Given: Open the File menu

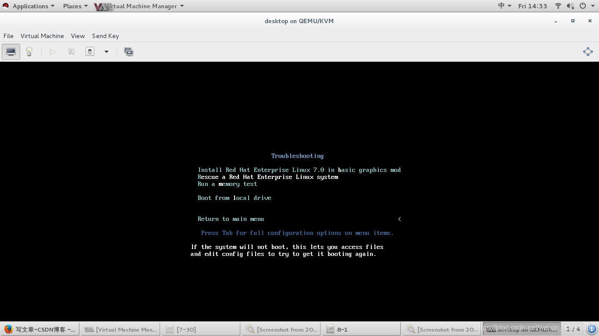Looking at the screenshot, I should click(x=8, y=36).
